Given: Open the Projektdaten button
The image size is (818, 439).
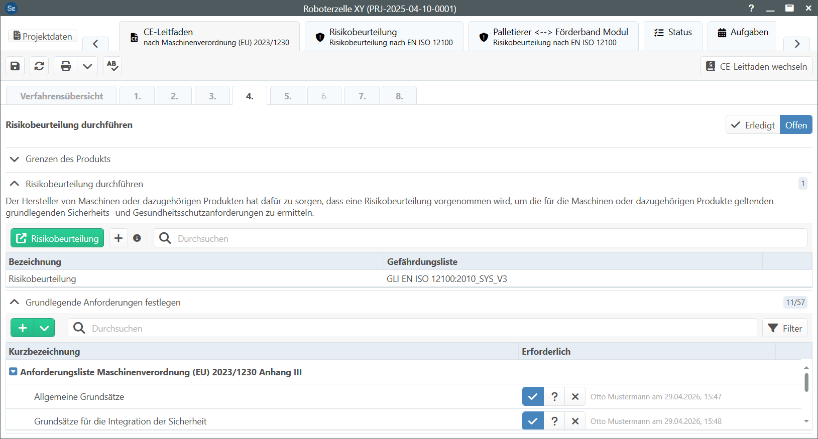Looking at the screenshot, I should [x=43, y=36].
